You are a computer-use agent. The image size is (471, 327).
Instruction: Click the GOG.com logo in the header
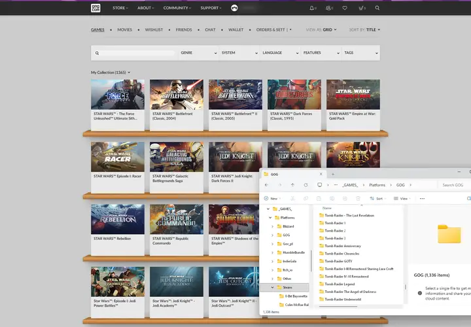coord(96,8)
